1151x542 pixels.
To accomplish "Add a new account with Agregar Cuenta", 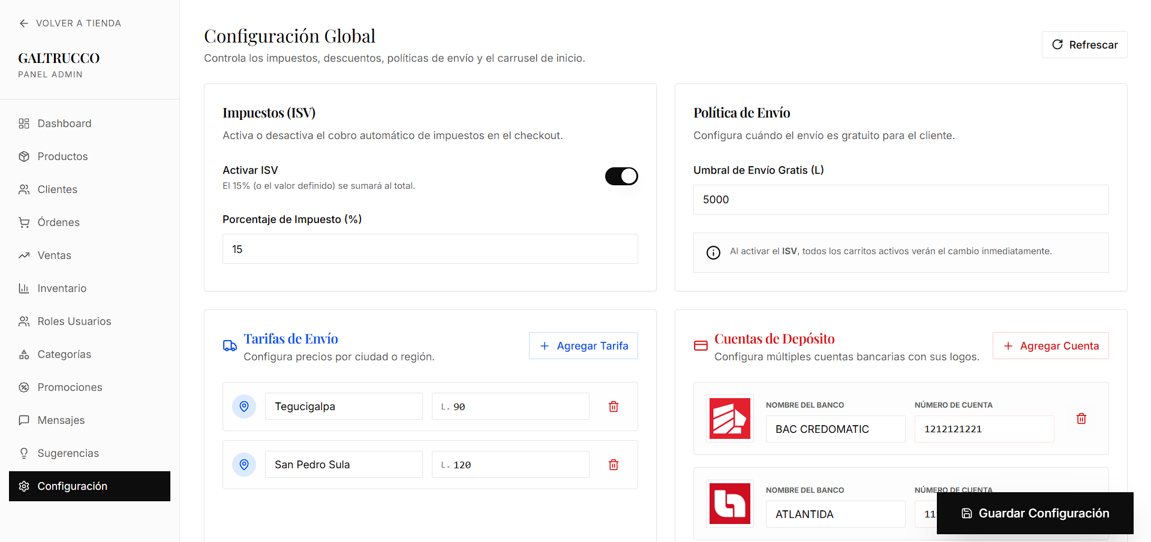I will coord(1050,346).
